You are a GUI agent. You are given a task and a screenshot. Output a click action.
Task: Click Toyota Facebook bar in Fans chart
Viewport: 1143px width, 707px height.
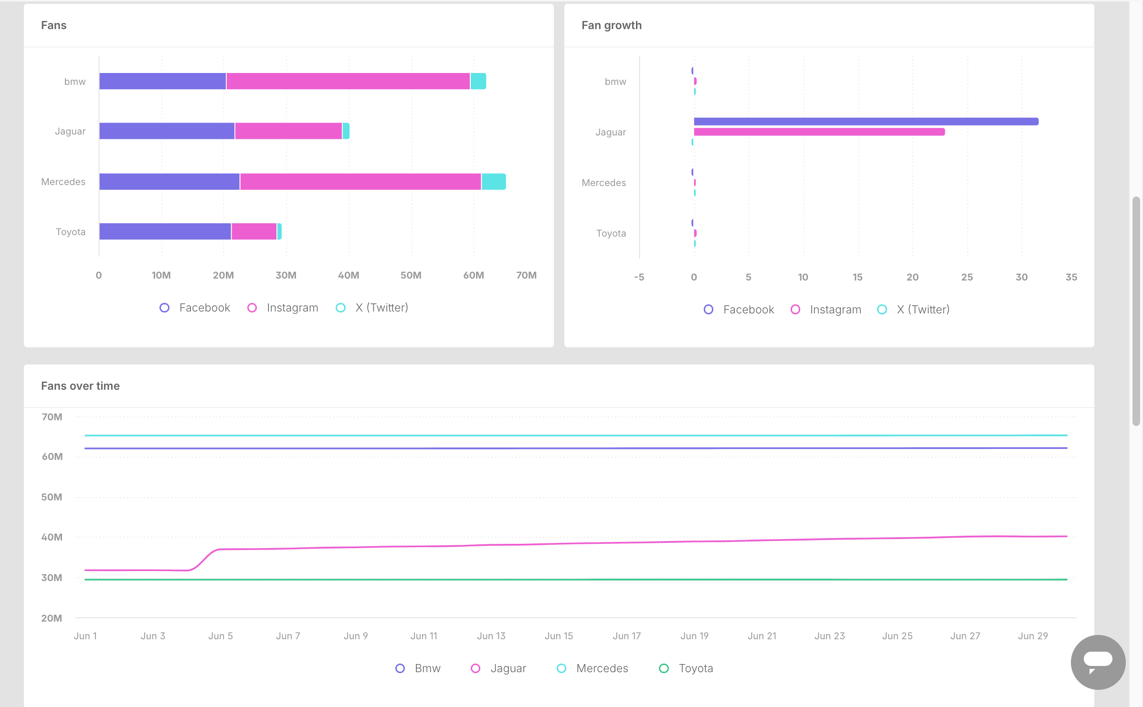(165, 231)
